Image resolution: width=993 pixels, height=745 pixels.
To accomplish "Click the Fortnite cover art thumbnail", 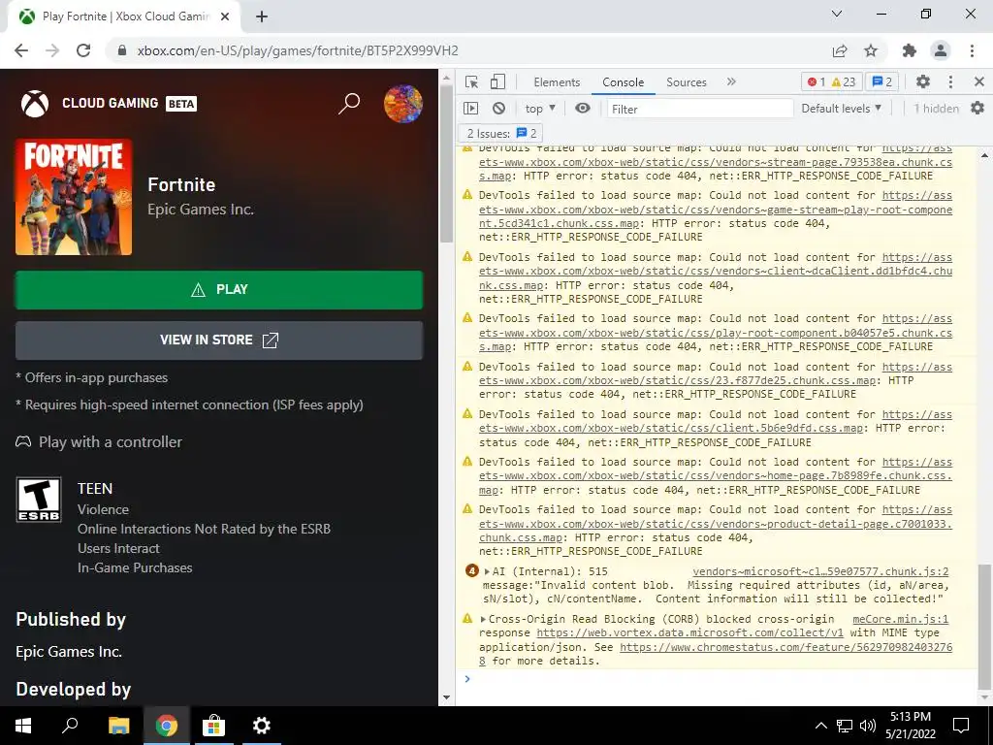I will click(74, 197).
